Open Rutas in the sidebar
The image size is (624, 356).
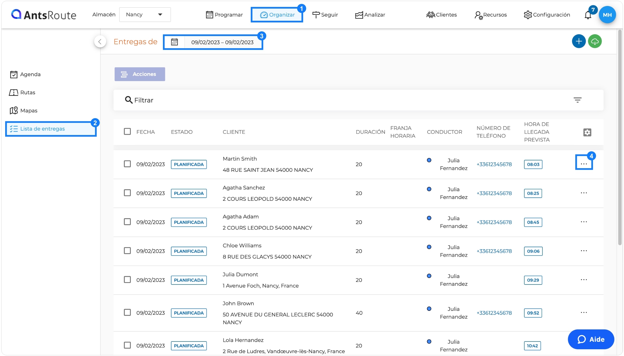pyautogui.click(x=22, y=92)
